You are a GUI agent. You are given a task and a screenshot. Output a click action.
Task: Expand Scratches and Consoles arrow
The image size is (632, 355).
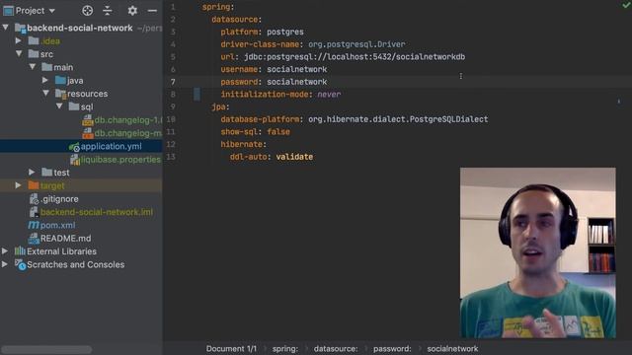[x=5, y=264]
